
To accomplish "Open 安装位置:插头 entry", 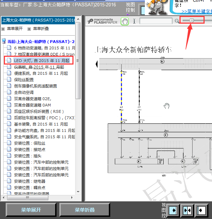I will pos(28,156).
